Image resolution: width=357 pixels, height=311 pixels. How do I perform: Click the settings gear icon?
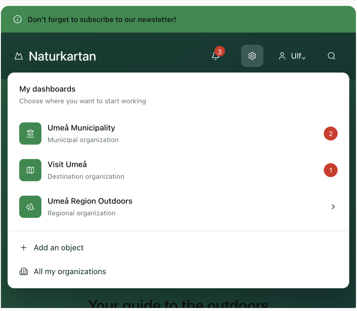(x=252, y=56)
